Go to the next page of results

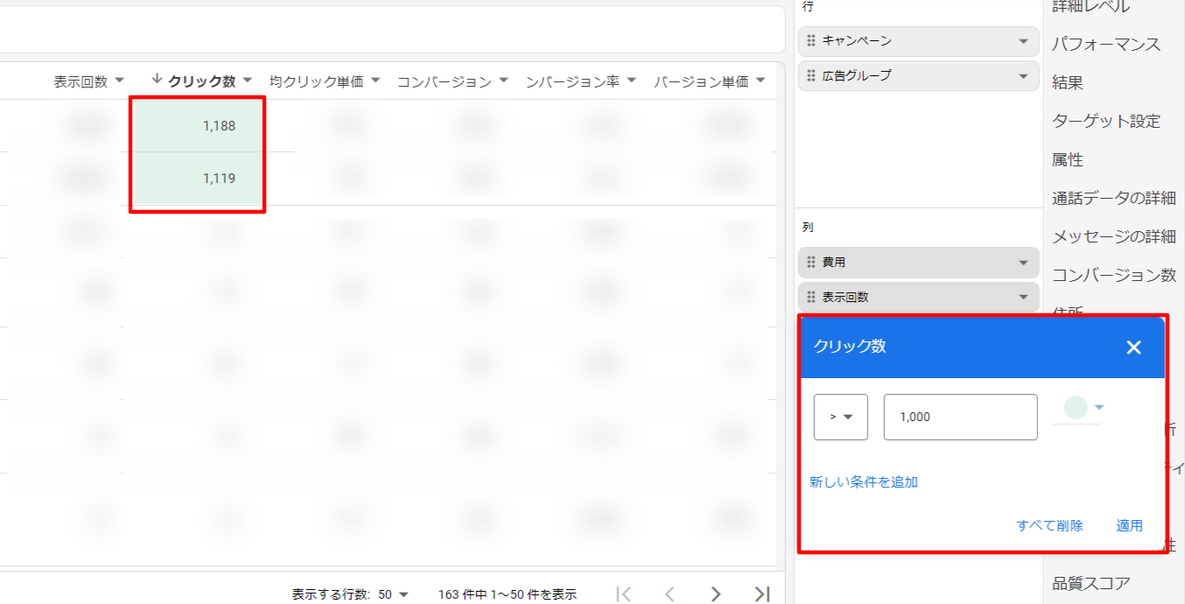coord(716,594)
